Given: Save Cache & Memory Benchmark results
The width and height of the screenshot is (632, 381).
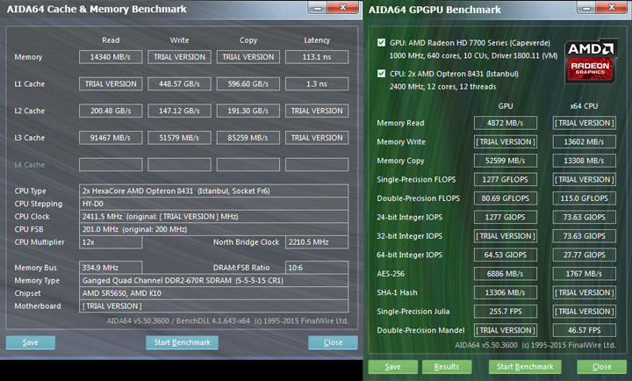Looking at the screenshot, I should point(31,342).
